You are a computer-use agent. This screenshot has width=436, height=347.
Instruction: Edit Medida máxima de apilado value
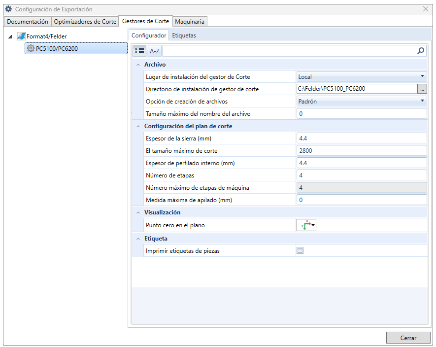(362, 200)
